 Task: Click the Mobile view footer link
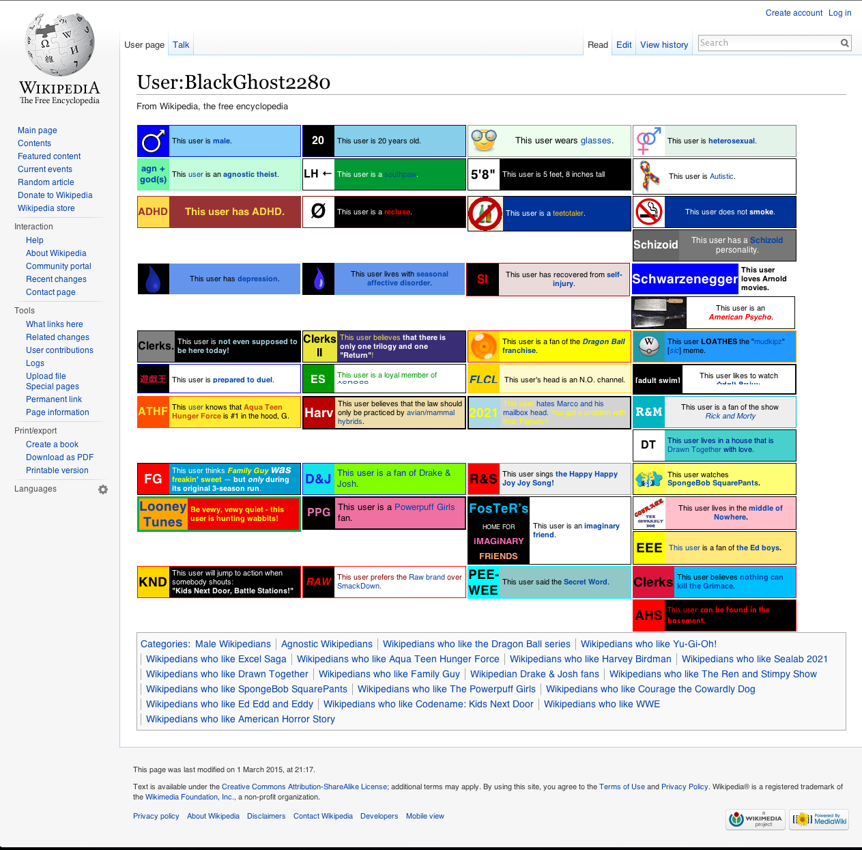coord(425,816)
